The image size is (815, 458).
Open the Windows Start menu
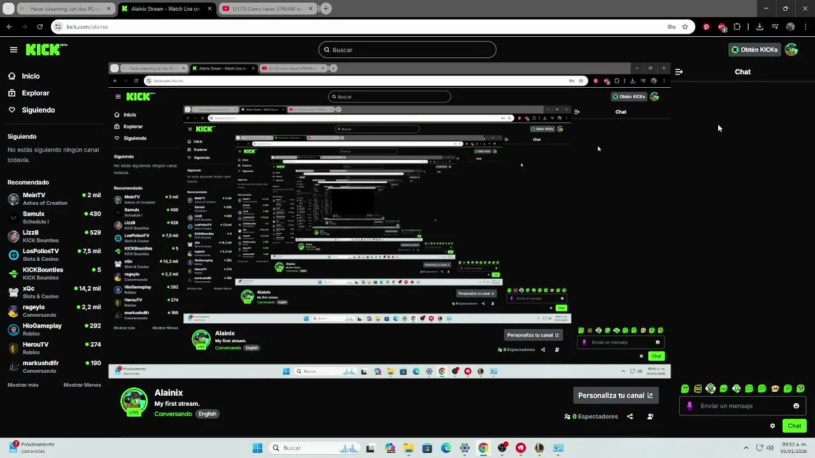[257, 448]
